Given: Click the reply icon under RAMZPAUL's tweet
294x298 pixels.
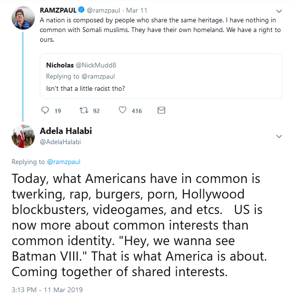Looking at the screenshot, I should click(46, 111).
